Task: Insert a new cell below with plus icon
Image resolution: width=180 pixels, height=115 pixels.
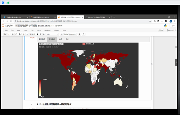Action: pos(9,34)
